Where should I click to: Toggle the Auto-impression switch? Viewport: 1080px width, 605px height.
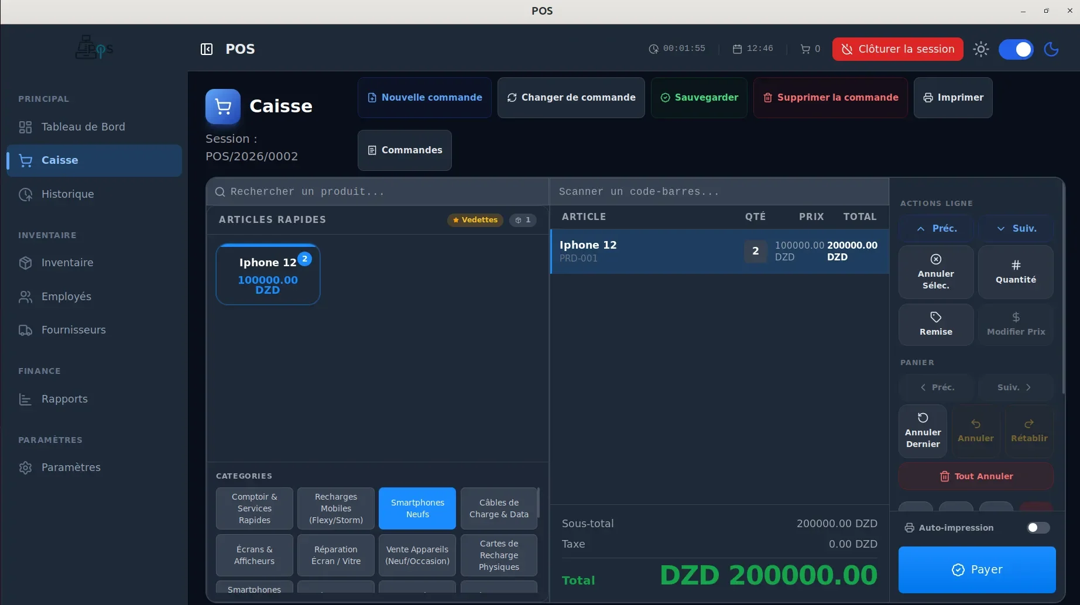(1038, 528)
